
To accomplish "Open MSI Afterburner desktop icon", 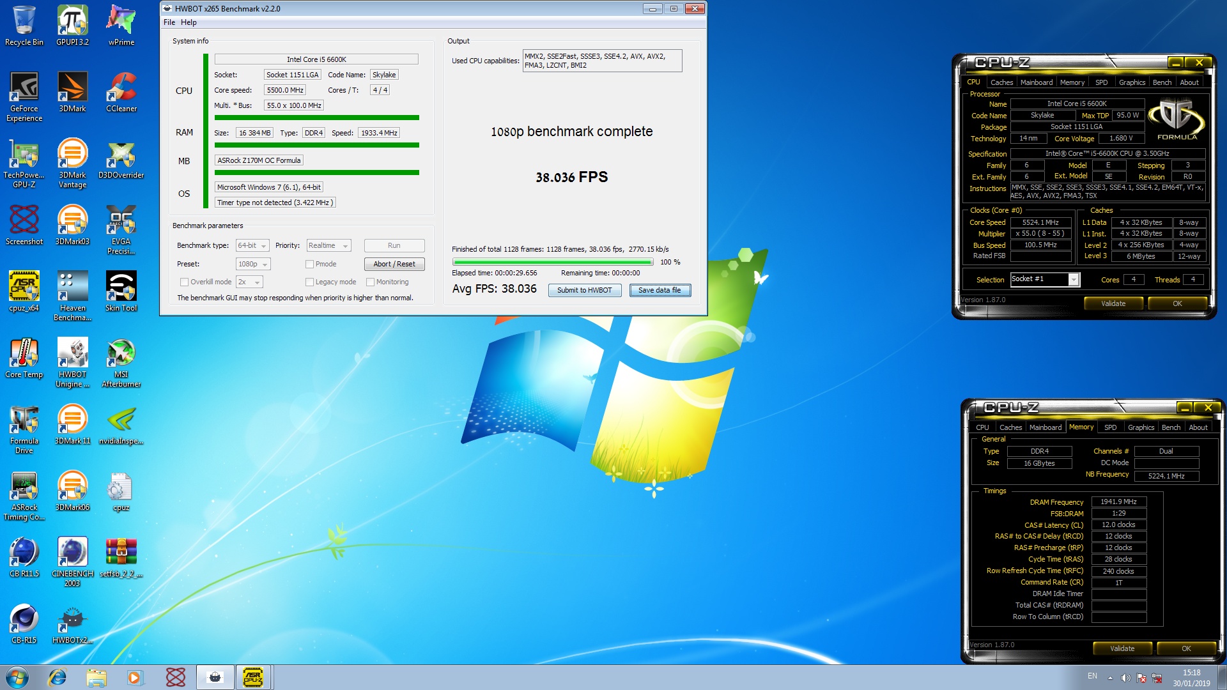I will click(121, 362).
